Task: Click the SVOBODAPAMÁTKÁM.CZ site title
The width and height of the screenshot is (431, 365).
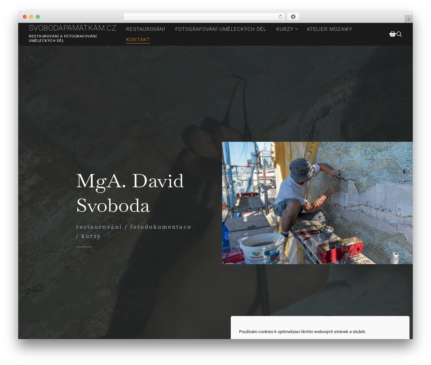Action: [72, 28]
